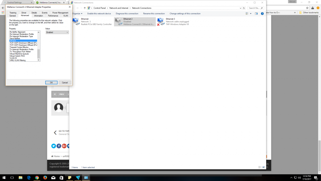Click the search magnifier in Network Connections

(262, 8)
